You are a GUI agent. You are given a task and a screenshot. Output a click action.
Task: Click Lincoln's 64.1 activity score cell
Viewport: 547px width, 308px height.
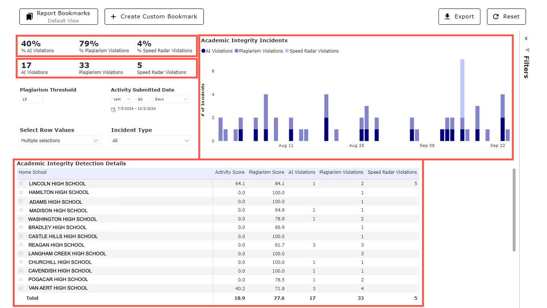pyautogui.click(x=240, y=184)
